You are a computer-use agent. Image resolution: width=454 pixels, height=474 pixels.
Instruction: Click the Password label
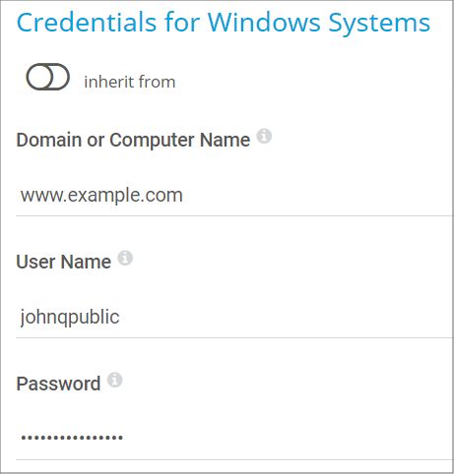point(58,384)
